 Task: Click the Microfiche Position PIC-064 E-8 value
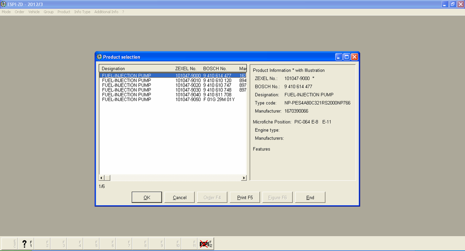pyautogui.click(x=306, y=122)
